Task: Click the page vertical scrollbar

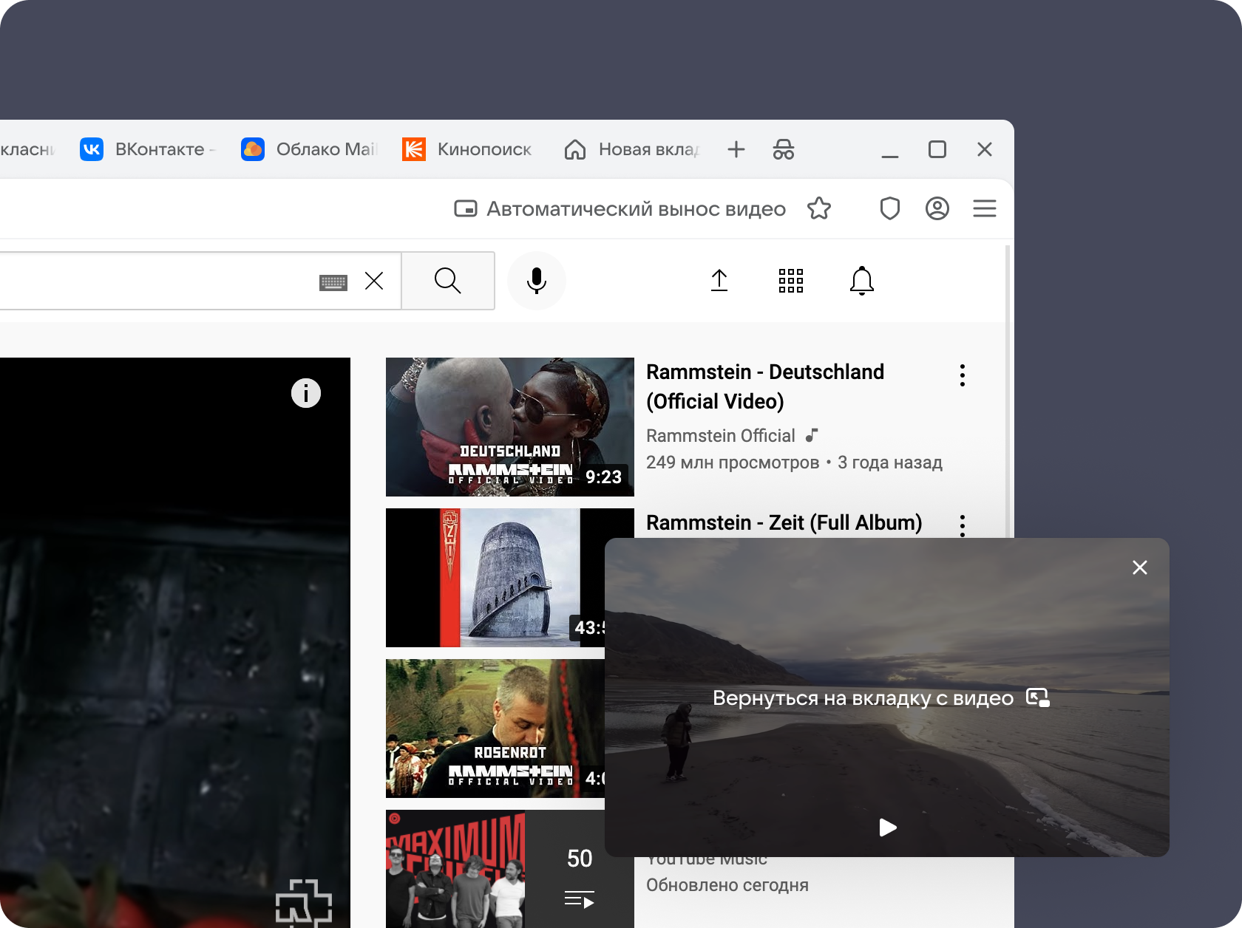Action: 1007,392
